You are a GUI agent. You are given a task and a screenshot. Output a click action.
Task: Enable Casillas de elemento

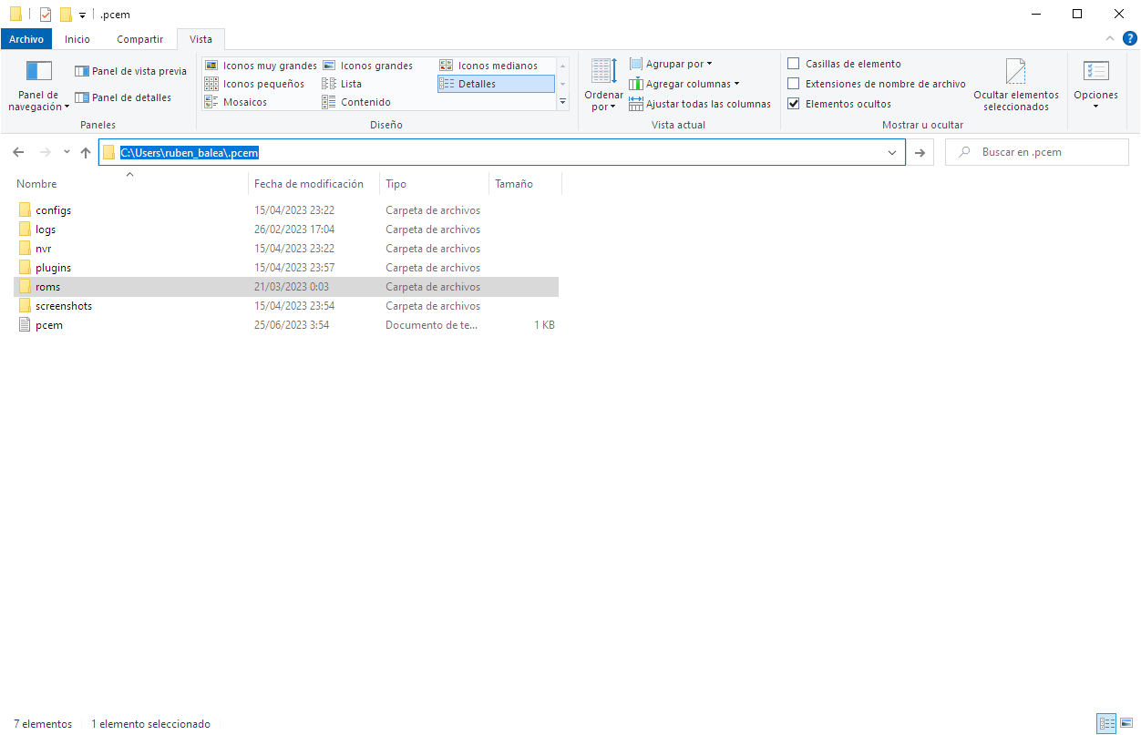click(x=794, y=63)
